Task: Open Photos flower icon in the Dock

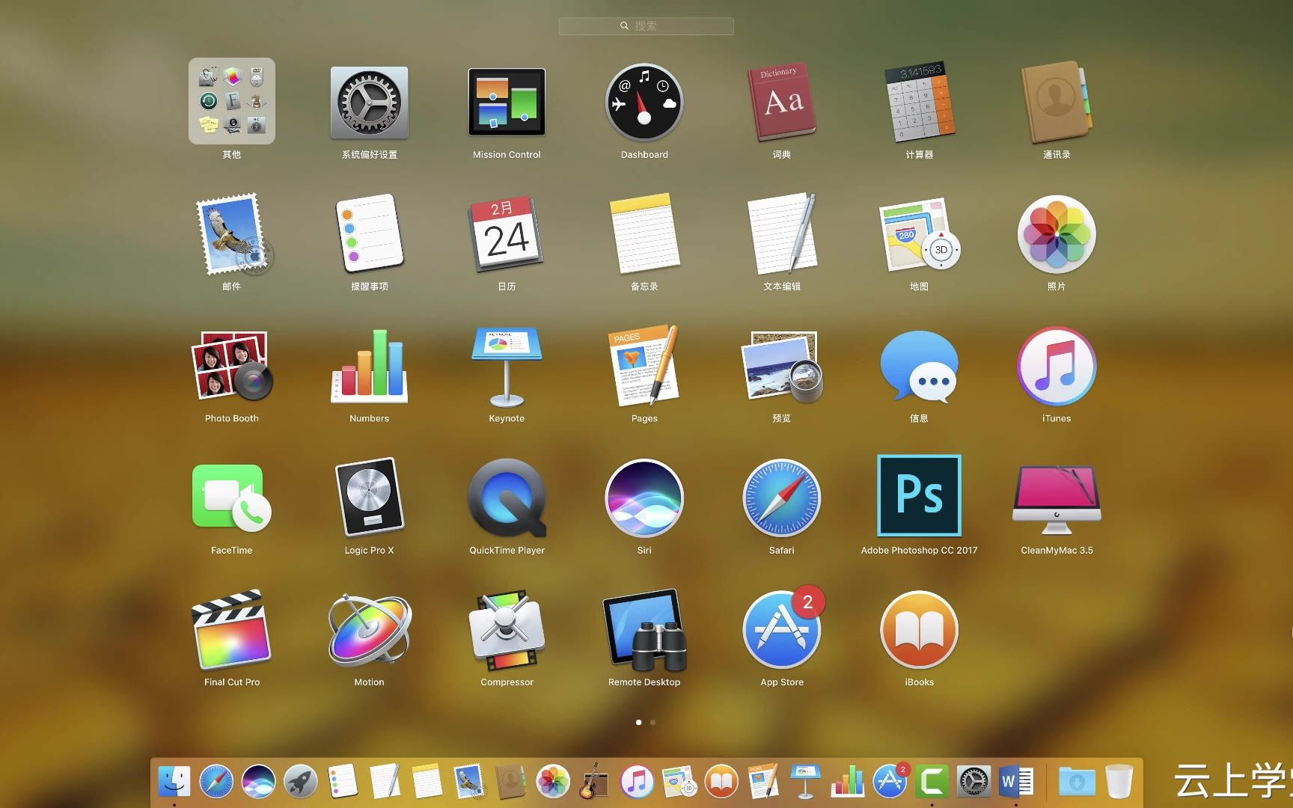Action: click(x=553, y=782)
